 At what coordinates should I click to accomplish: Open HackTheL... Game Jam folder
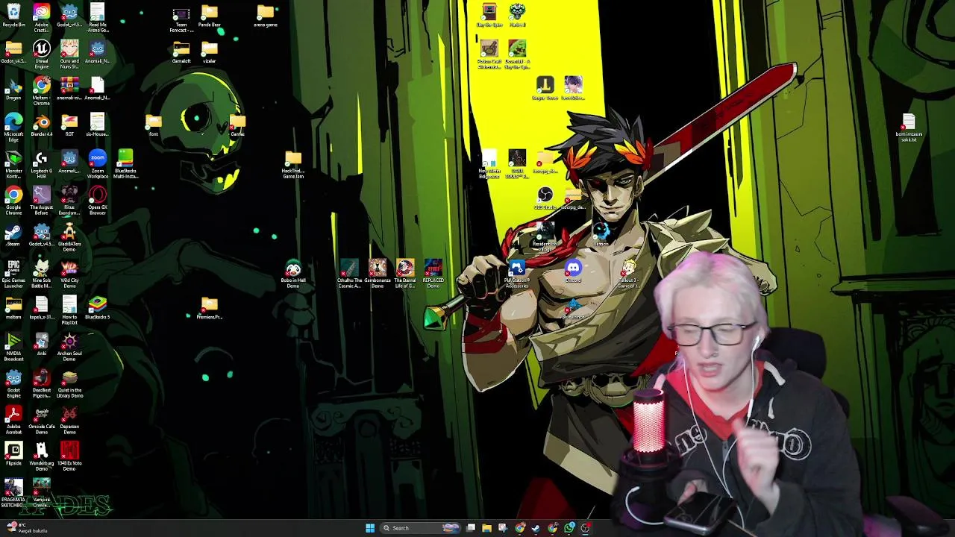point(293,164)
